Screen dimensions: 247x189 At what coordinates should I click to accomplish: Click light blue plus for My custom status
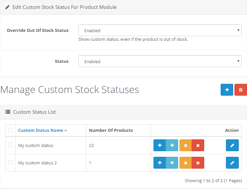172,145
